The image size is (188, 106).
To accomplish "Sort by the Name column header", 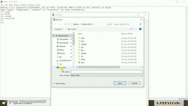I will (80, 34).
